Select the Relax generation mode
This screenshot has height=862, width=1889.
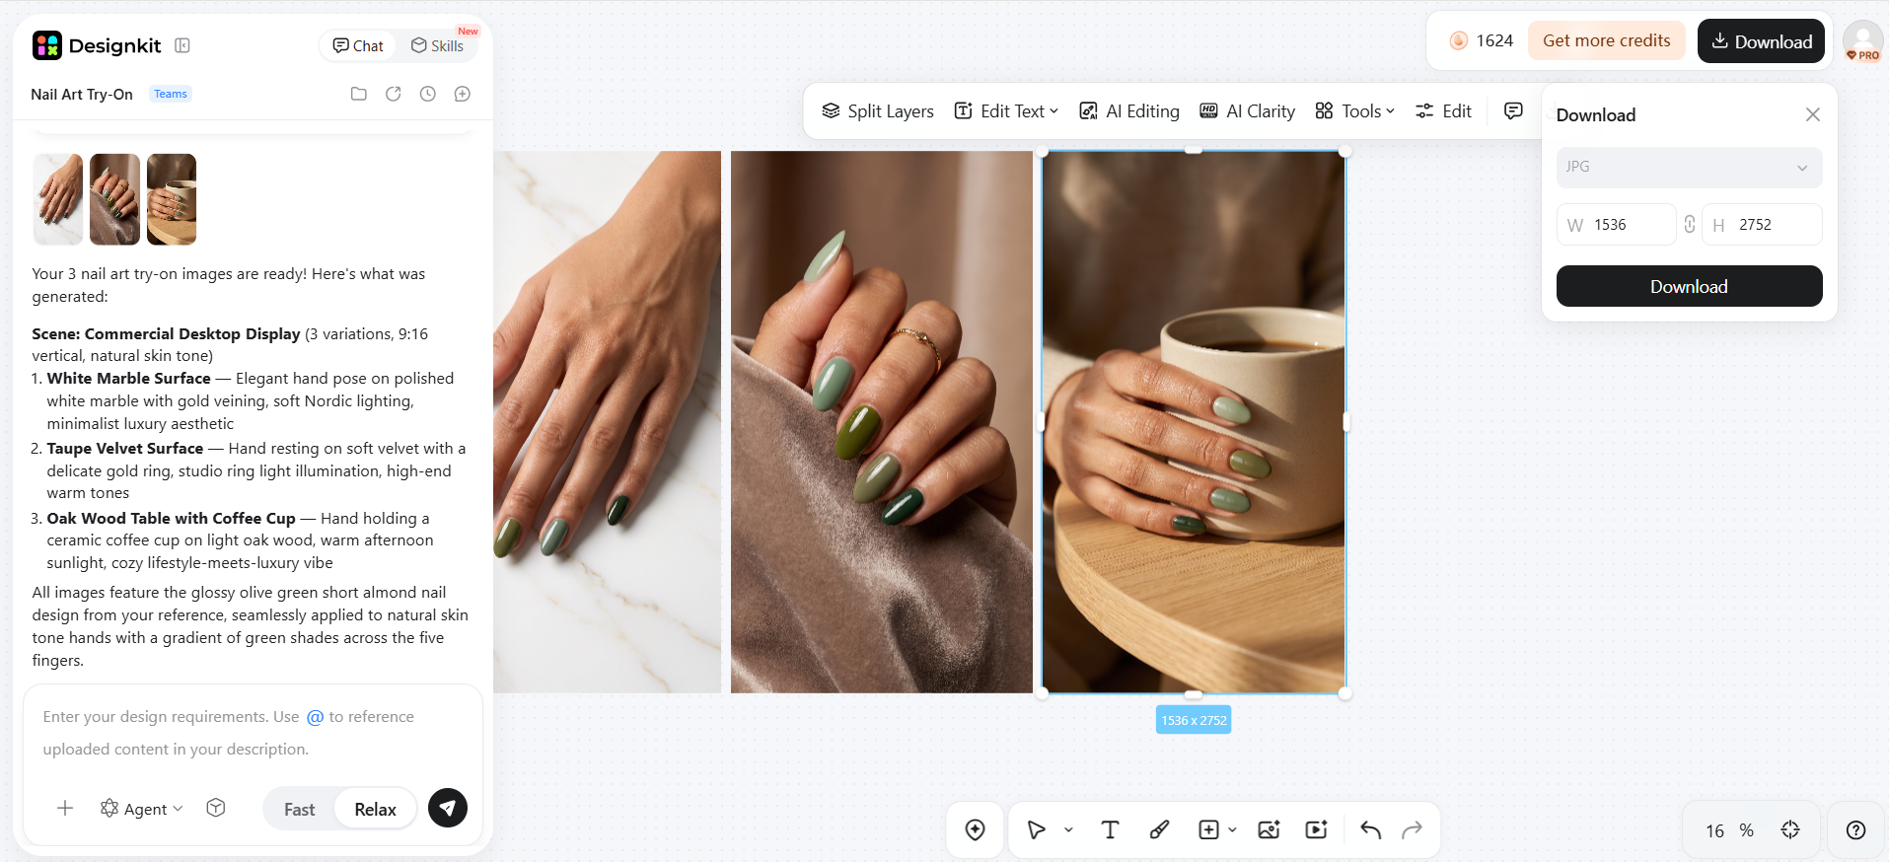tap(375, 809)
